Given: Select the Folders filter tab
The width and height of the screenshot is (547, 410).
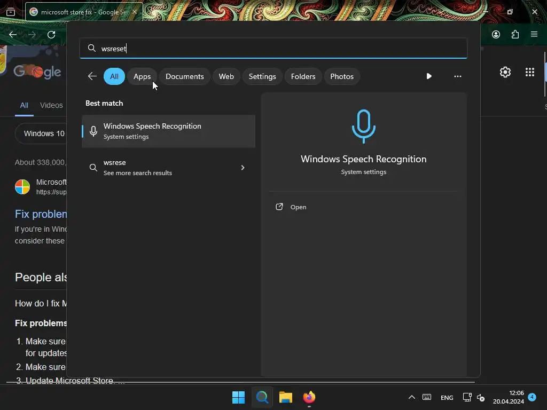Looking at the screenshot, I should click(303, 76).
